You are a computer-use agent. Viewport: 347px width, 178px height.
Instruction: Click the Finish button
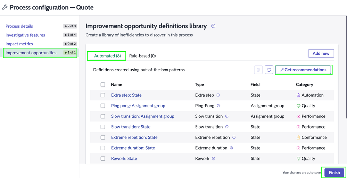pyautogui.click(x=334, y=172)
